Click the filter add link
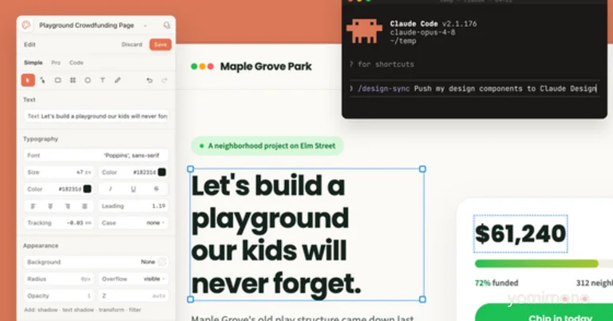This screenshot has width=613, height=321. (135, 310)
